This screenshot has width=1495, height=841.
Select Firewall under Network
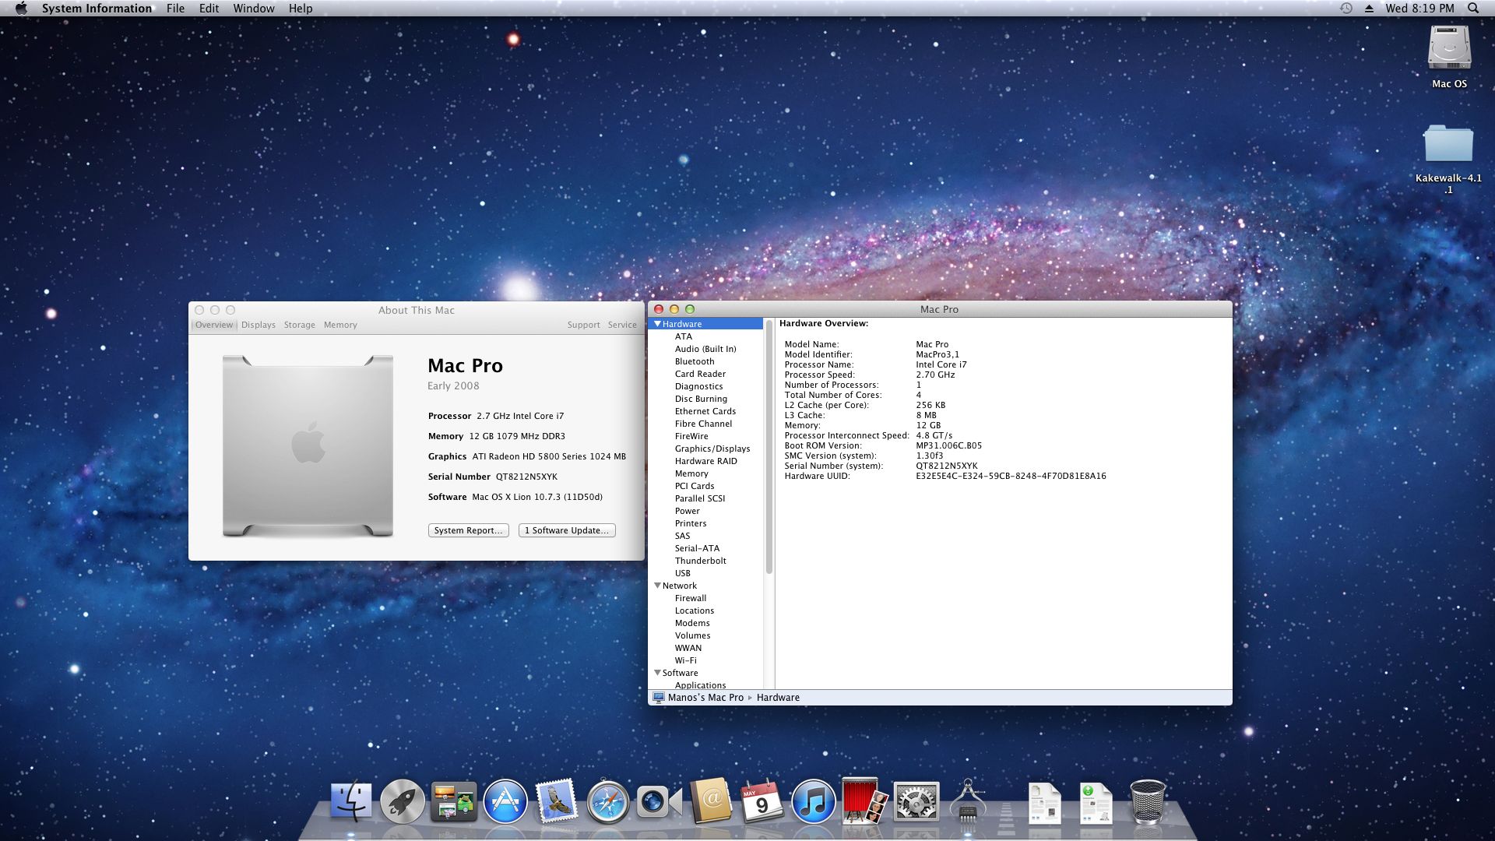pyautogui.click(x=691, y=598)
